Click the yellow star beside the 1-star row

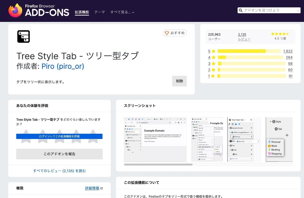coord(214,76)
